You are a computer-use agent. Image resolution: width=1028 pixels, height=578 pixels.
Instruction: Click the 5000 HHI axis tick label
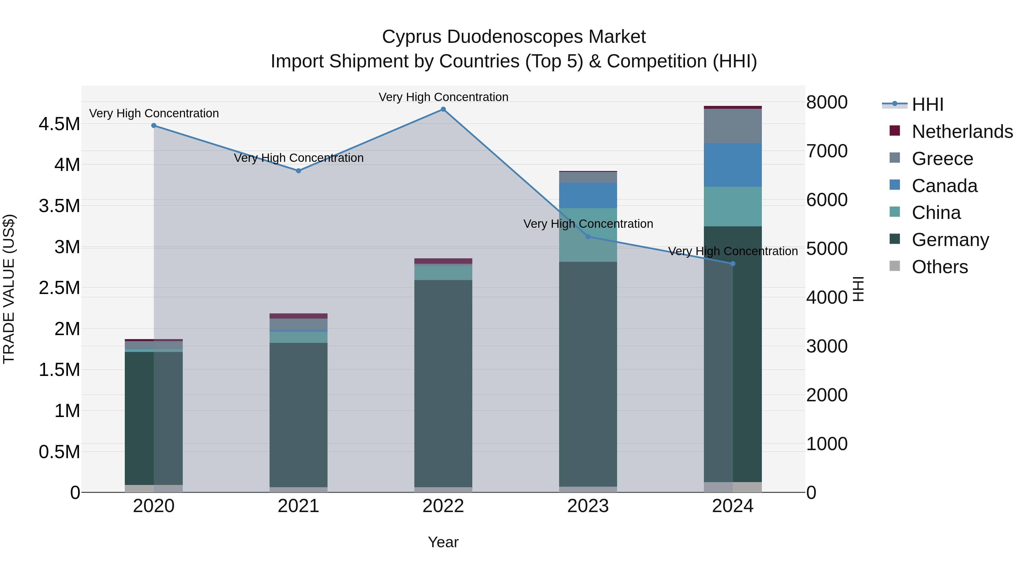(x=827, y=249)
